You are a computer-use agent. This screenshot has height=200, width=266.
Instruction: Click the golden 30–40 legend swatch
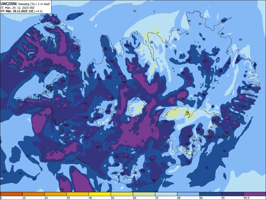[x=78, y=194]
